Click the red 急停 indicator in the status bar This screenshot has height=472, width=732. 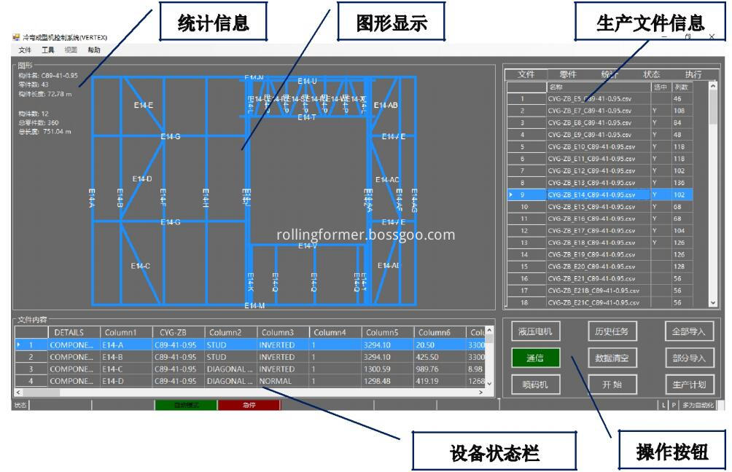pyautogui.click(x=249, y=405)
